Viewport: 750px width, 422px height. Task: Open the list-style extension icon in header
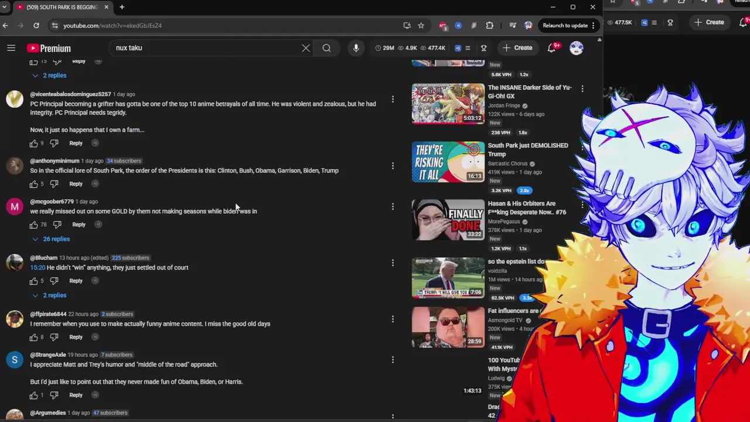(468, 48)
